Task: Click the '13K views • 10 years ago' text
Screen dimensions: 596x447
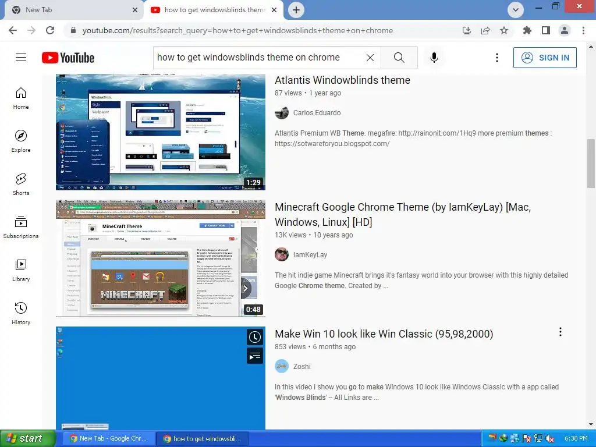Action: coord(314,235)
